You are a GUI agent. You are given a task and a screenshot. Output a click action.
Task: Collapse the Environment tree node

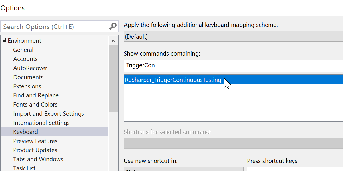click(x=4, y=40)
